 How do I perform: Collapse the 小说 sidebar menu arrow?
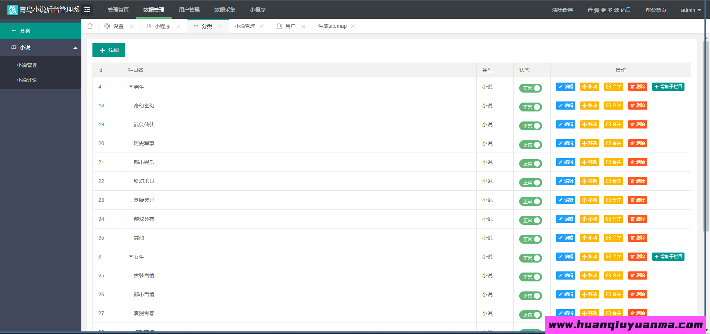[x=75, y=48]
